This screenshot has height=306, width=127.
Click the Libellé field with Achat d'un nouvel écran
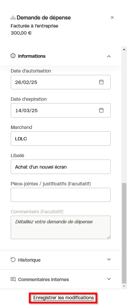pyautogui.click(x=61, y=167)
